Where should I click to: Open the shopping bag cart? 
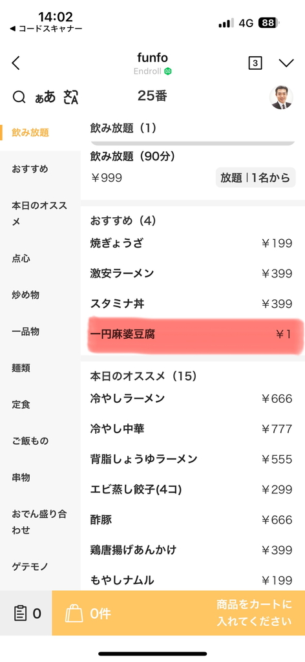point(74,613)
